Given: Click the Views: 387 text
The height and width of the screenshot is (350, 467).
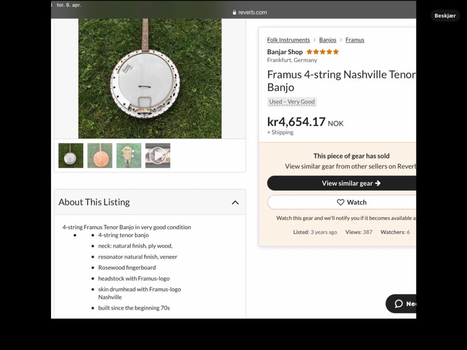Looking at the screenshot, I should [359, 232].
